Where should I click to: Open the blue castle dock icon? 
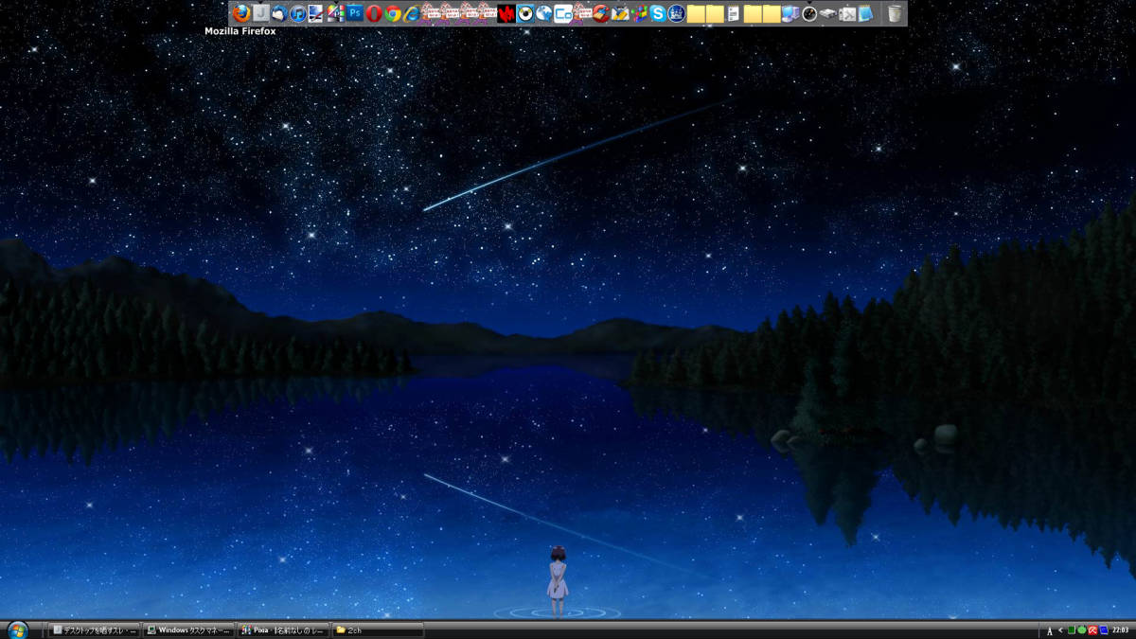pos(677,13)
